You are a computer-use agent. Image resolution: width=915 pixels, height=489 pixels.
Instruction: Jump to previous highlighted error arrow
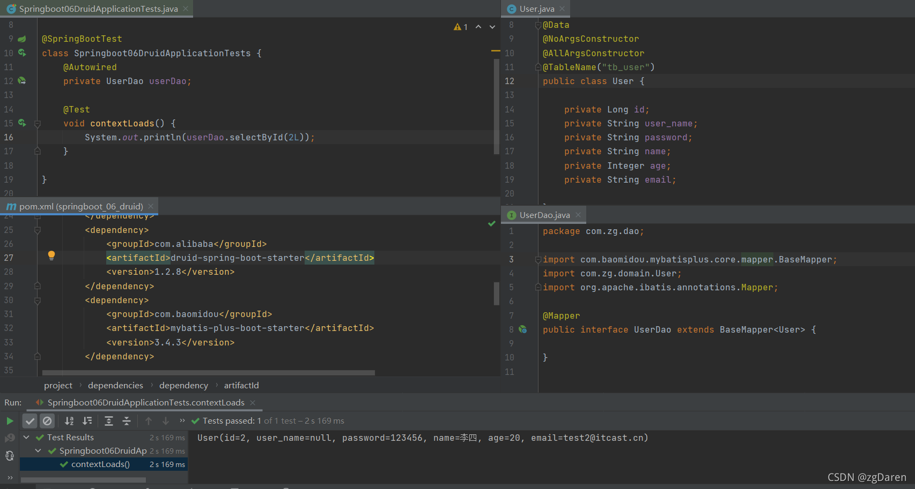478,27
